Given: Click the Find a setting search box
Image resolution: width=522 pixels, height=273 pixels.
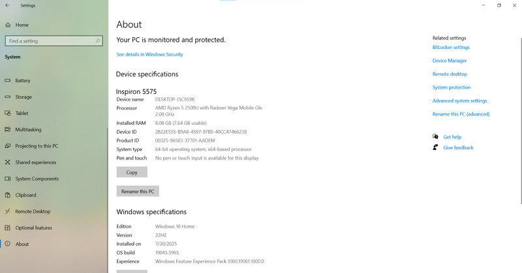Looking at the screenshot, I should (54, 41).
